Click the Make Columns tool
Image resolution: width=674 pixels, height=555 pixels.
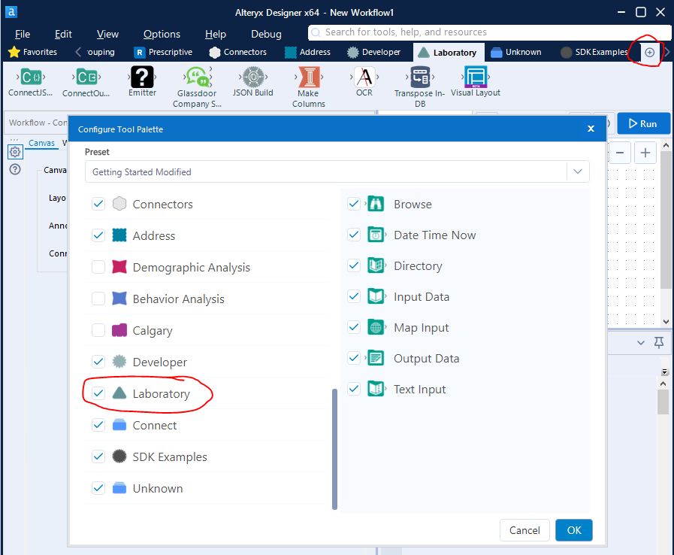(308, 77)
